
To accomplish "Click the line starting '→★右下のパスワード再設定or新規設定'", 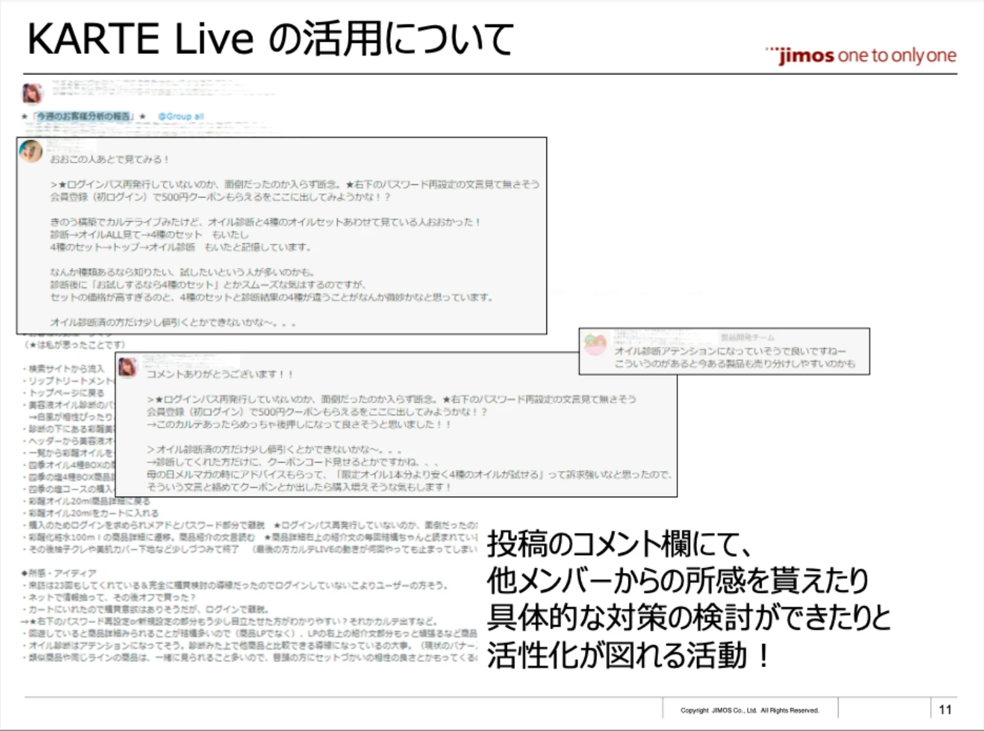I will tap(229, 621).
